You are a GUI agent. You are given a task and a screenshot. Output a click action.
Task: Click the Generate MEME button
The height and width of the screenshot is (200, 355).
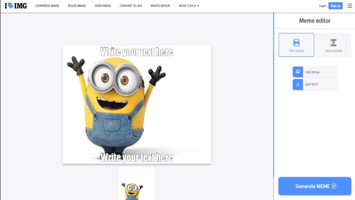click(315, 186)
